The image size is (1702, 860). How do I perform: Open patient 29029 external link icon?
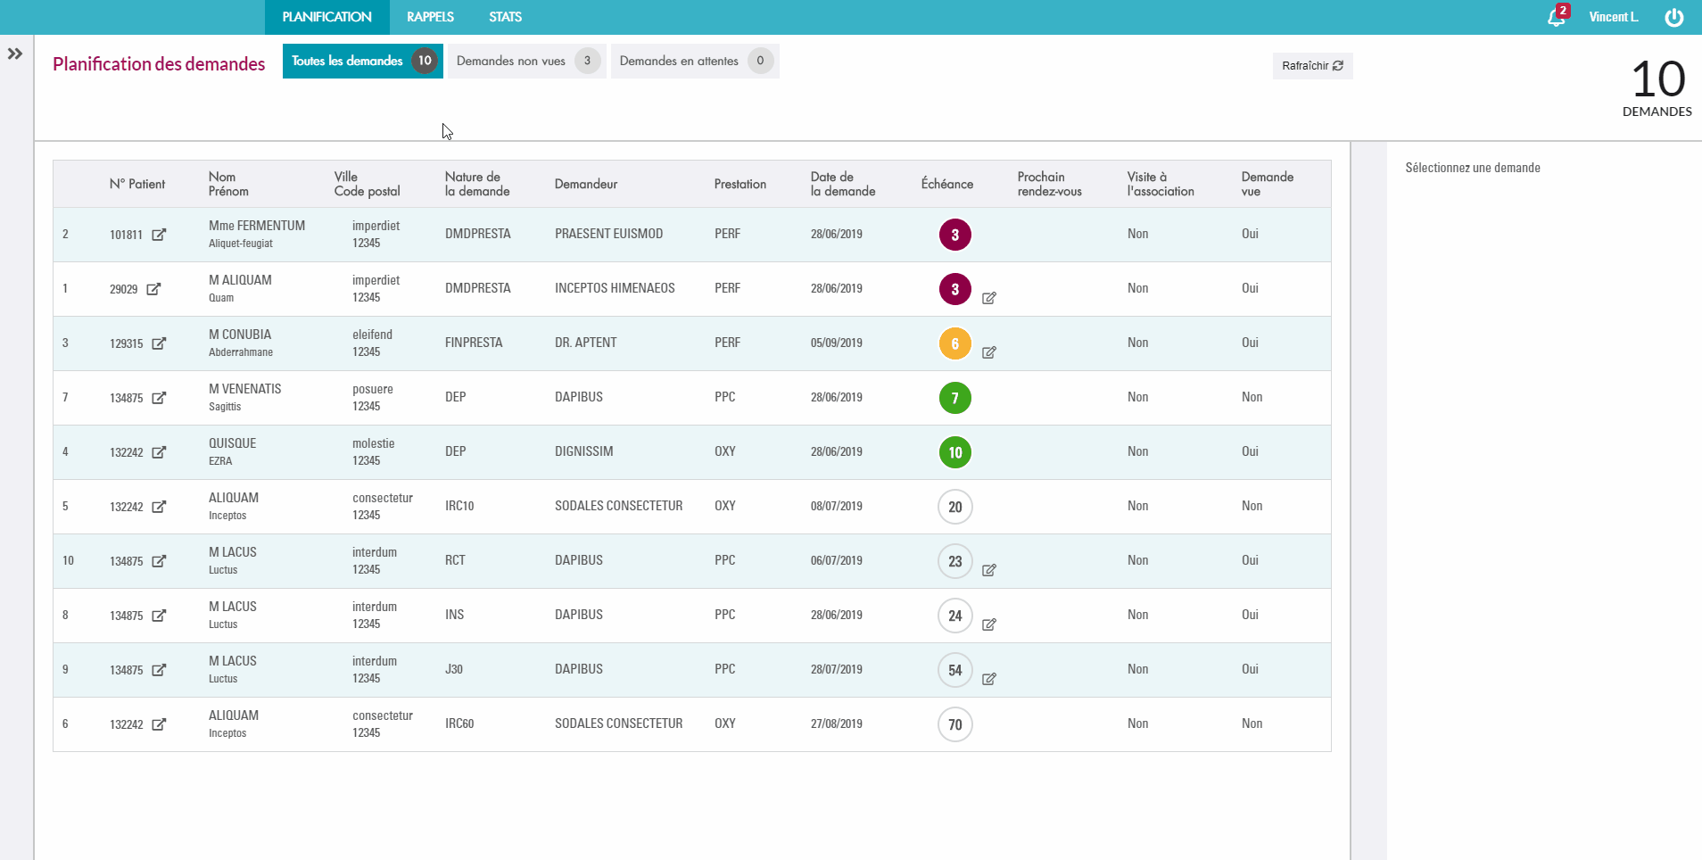pos(153,289)
